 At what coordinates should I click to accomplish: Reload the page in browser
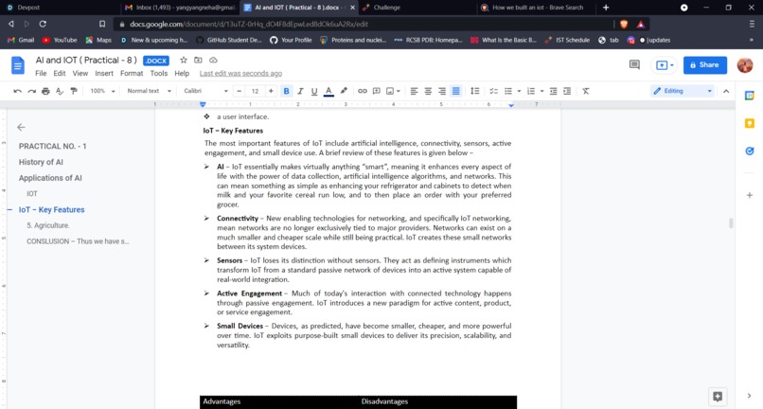pyautogui.click(x=43, y=24)
